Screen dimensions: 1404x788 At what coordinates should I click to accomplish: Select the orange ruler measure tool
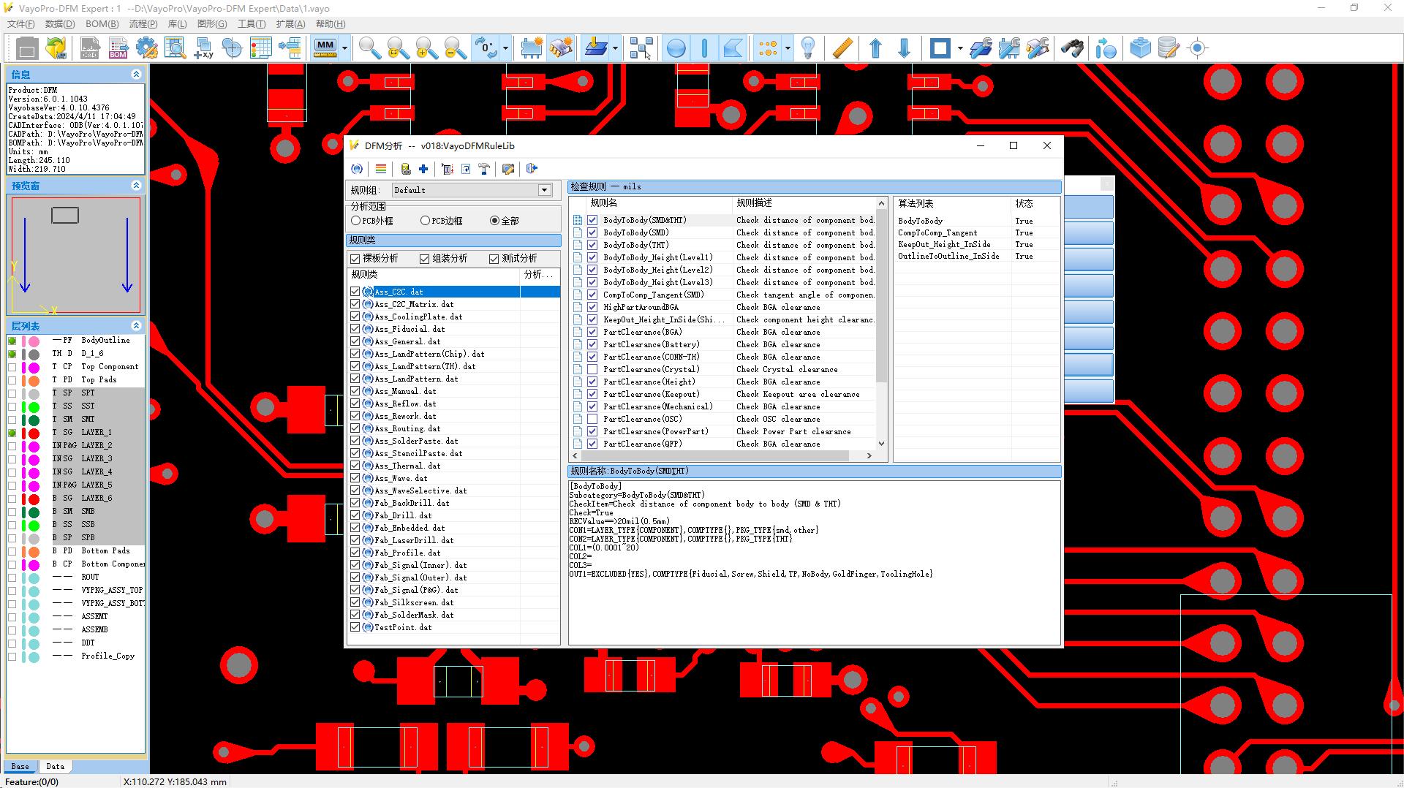point(842,48)
